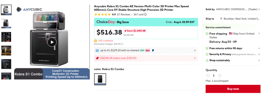
Task: Click the Security & Privacy shield icon
Action: 207,54
